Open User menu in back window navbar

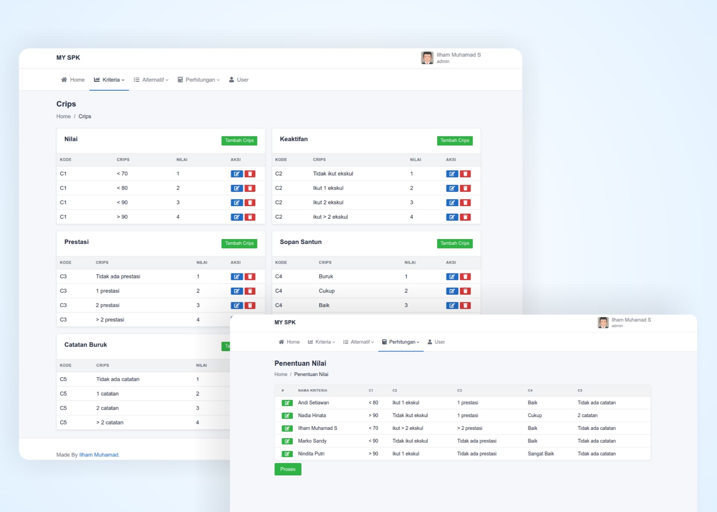point(239,80)
